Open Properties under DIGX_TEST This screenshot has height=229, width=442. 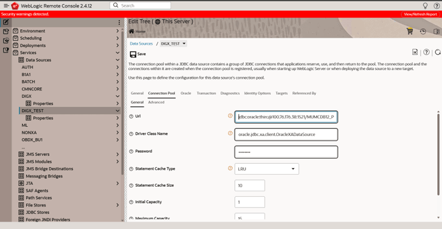[43, 118]
